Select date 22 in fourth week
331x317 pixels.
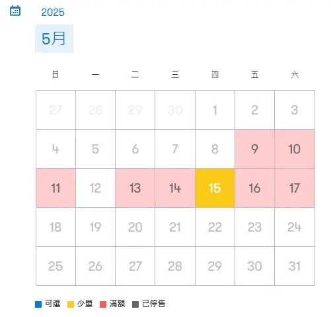[215, 227]
